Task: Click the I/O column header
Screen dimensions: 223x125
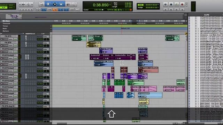Action: (43, 34)
